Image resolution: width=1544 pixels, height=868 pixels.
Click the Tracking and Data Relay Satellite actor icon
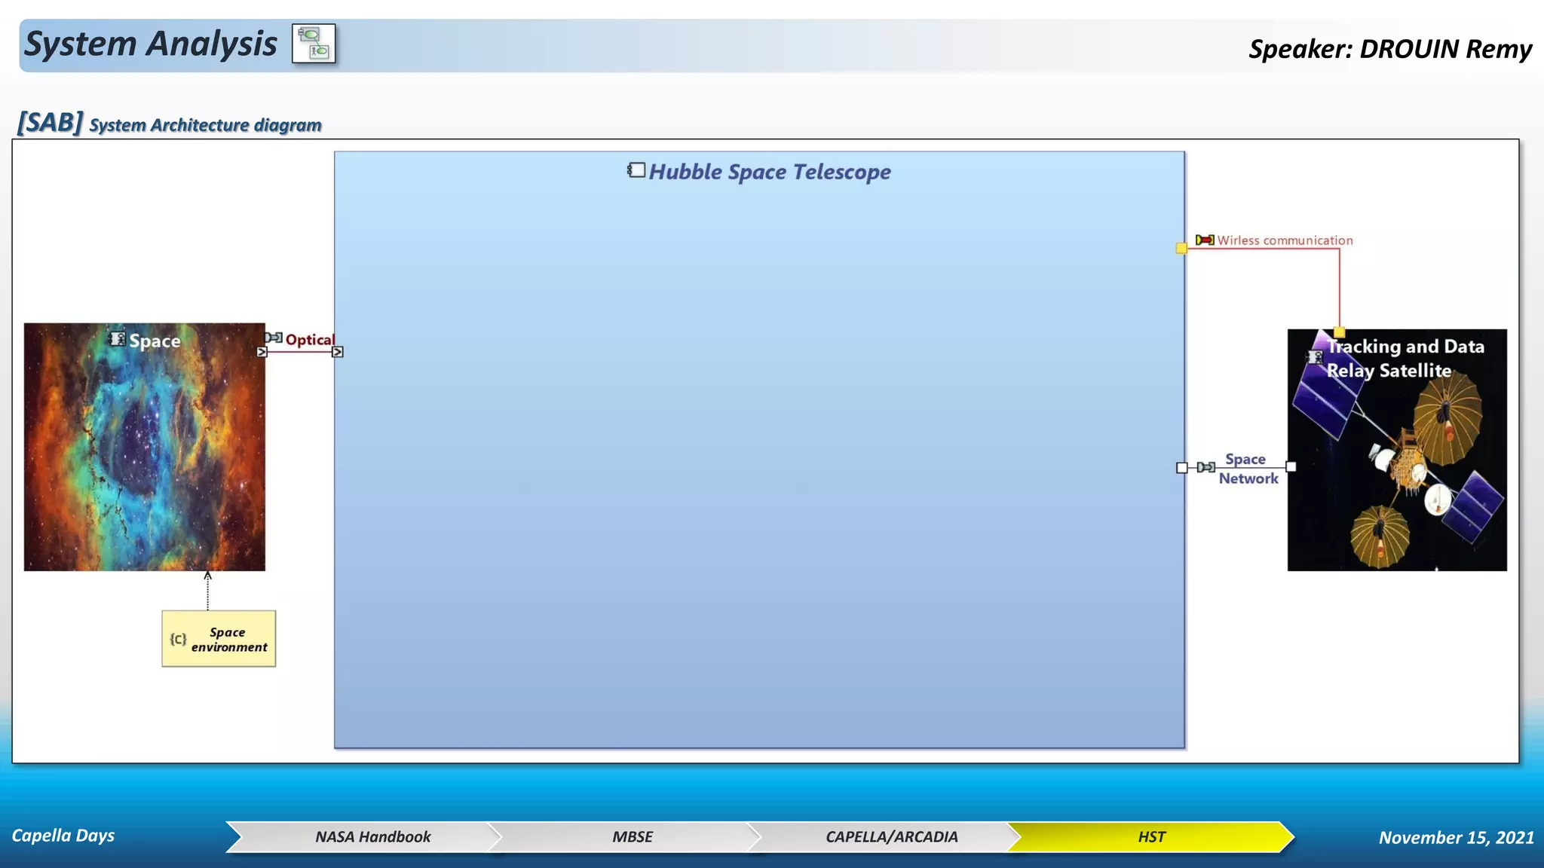click(1316, 357)
